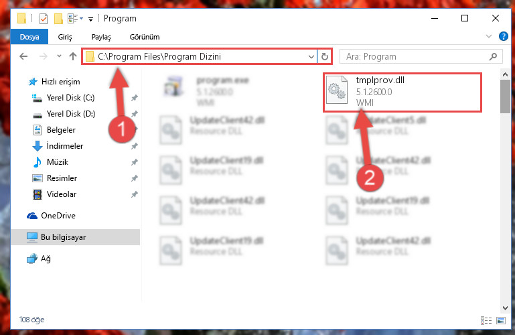Click inside the Ara: Program search box
Viewport: 515px width, 335px height.
(414, 56)
